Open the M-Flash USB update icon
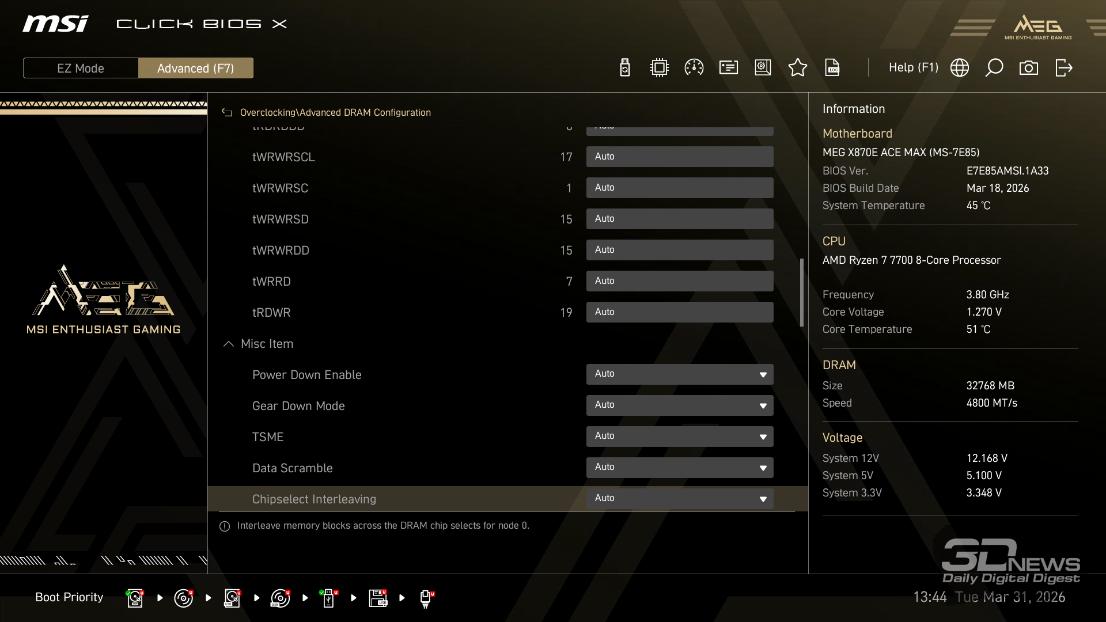Viewport: 1106px width, 622px height. 625,68
